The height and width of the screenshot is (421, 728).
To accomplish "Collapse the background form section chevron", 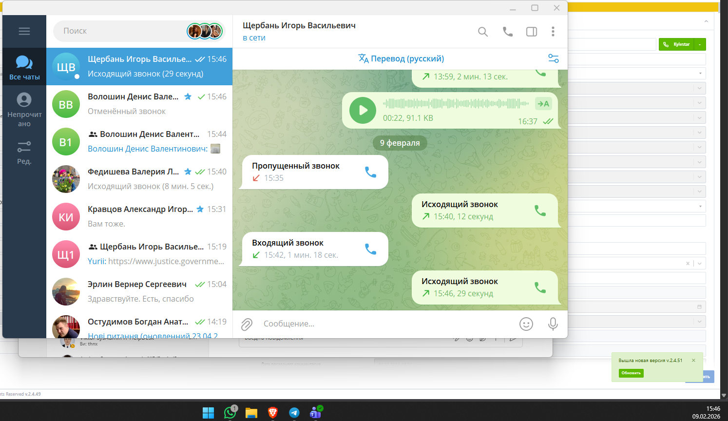I will (706, 21).
